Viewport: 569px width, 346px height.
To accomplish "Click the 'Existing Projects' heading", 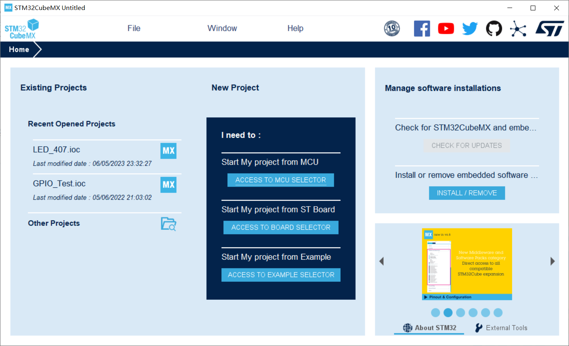I will [x=54, y=88].
